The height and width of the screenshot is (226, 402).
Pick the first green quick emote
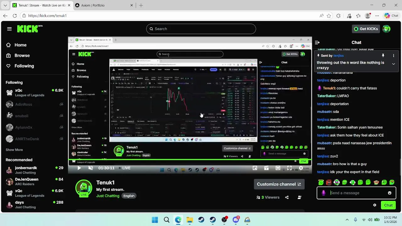pyautogui.click(x=321, y=182)
